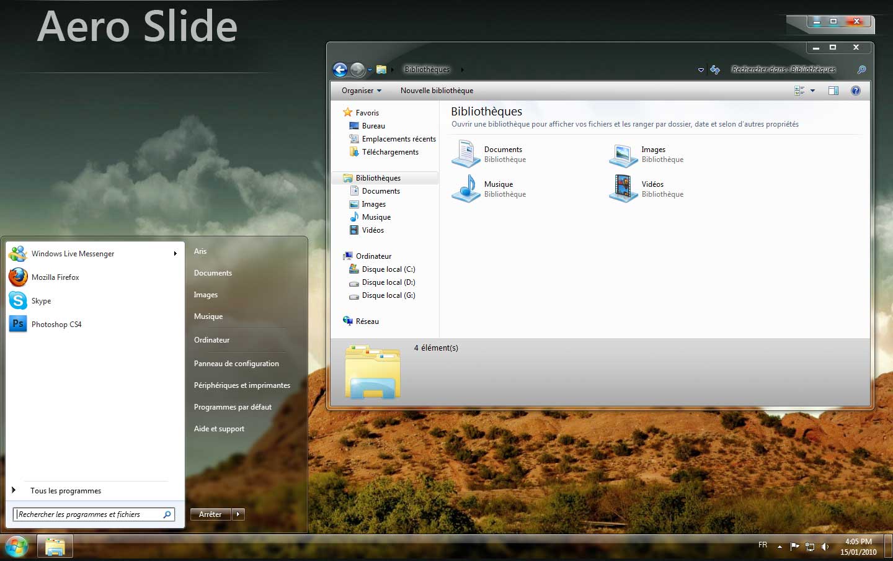Expand the Arrêter button arrow
Screen dimensions: 893x561
(x=238, y=514)
